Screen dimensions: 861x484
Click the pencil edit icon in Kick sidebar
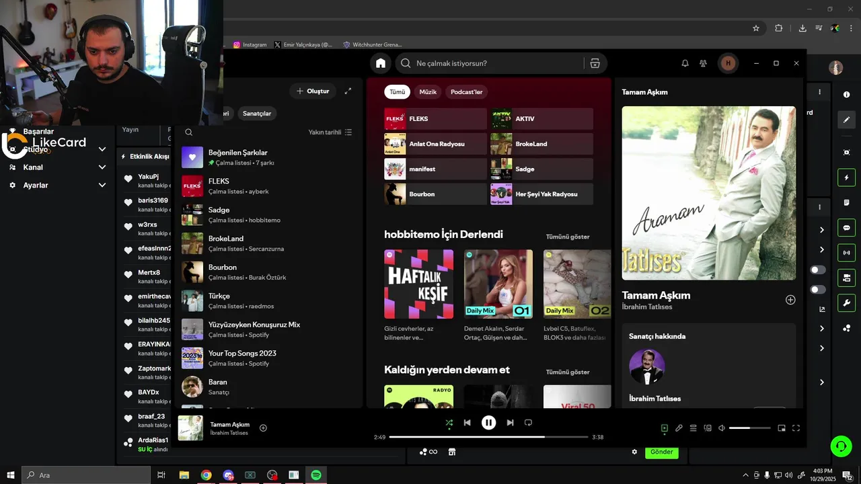(x=847, y=120)
